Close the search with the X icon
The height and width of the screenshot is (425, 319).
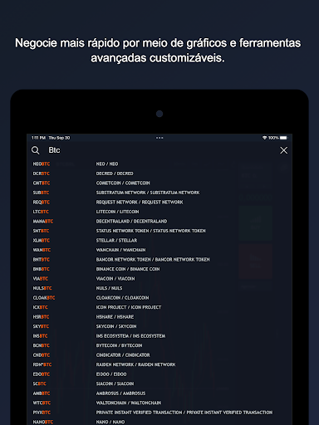pos(283,150)
